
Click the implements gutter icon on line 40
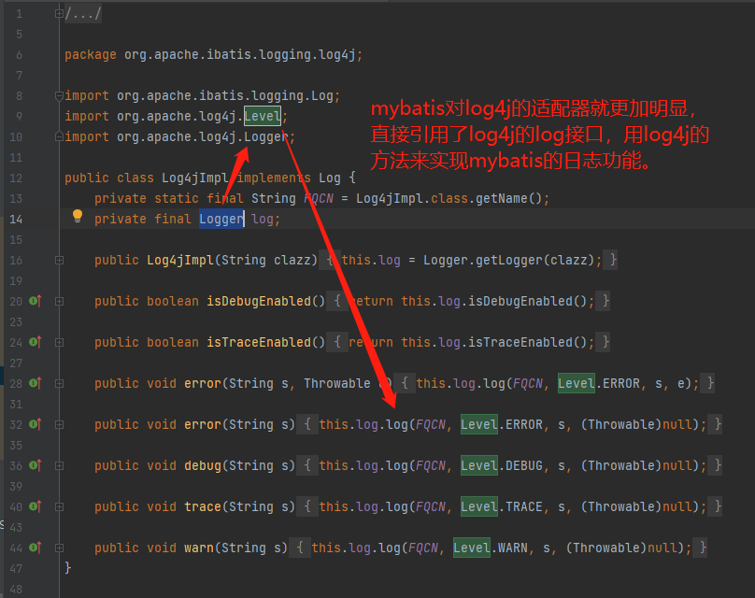click(36, 506)
